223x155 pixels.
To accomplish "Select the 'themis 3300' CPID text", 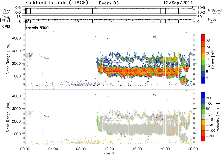I will 37,28.
